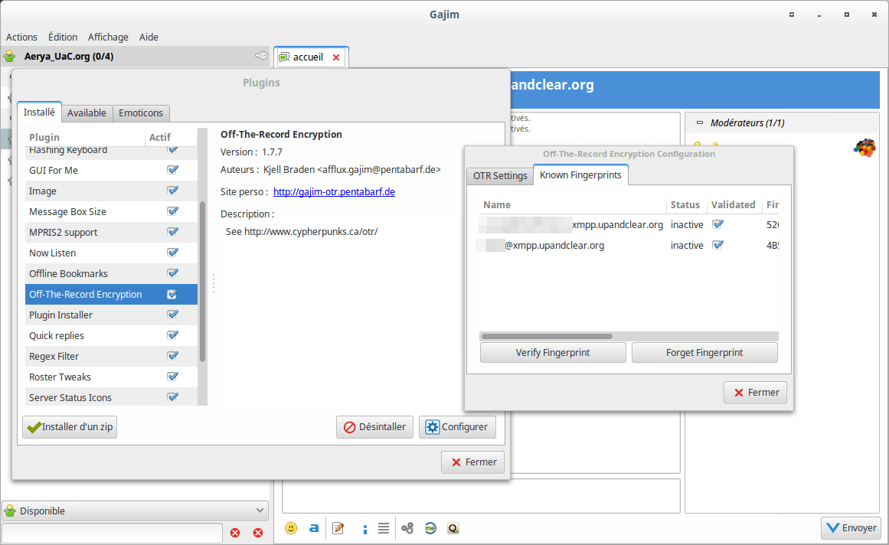Screen dimensions: 889x545
Task: Switch to the Available plugins tab
Action: pos(87,113)
